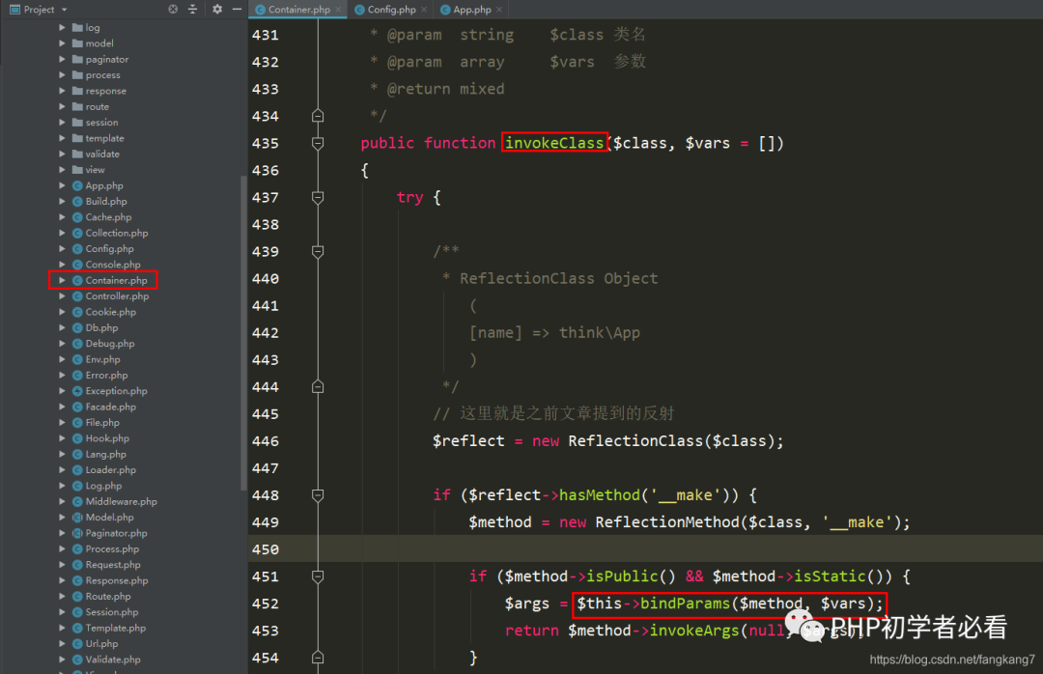The image size is (1043, 674).
Task: Click the Cookie.php class icon
Action: pyautogui.click(x=77, y=312)
